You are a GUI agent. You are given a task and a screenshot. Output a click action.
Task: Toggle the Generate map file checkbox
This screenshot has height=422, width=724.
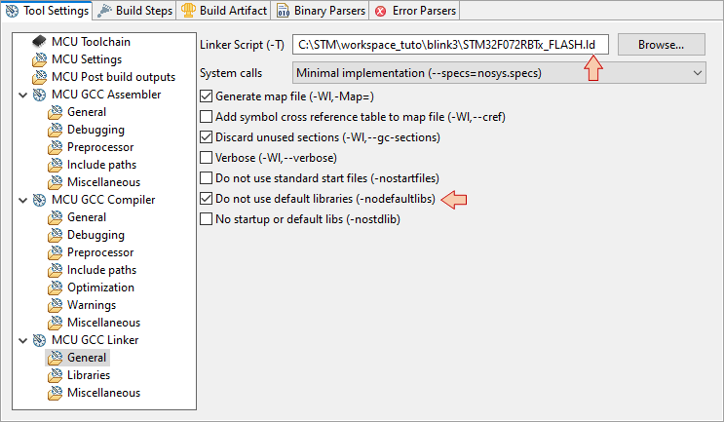click(206, 96)
